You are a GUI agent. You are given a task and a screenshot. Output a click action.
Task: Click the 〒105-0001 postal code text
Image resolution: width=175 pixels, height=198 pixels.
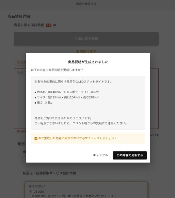(37, 192)
